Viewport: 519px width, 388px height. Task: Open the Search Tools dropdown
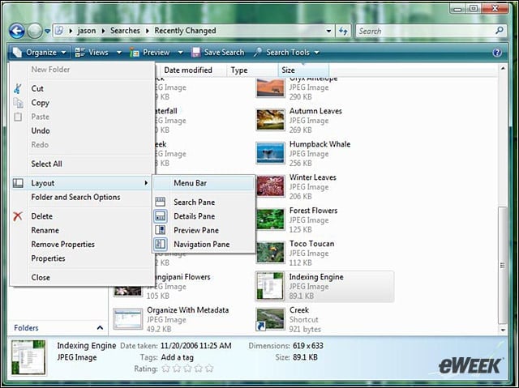[286, 52]
